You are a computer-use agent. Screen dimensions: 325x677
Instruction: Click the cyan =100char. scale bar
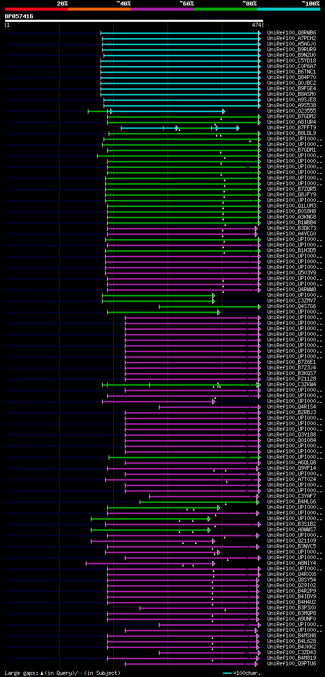point(227,673)
